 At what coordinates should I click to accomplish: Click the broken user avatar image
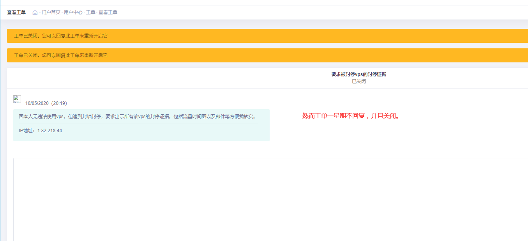pos(17,99)
